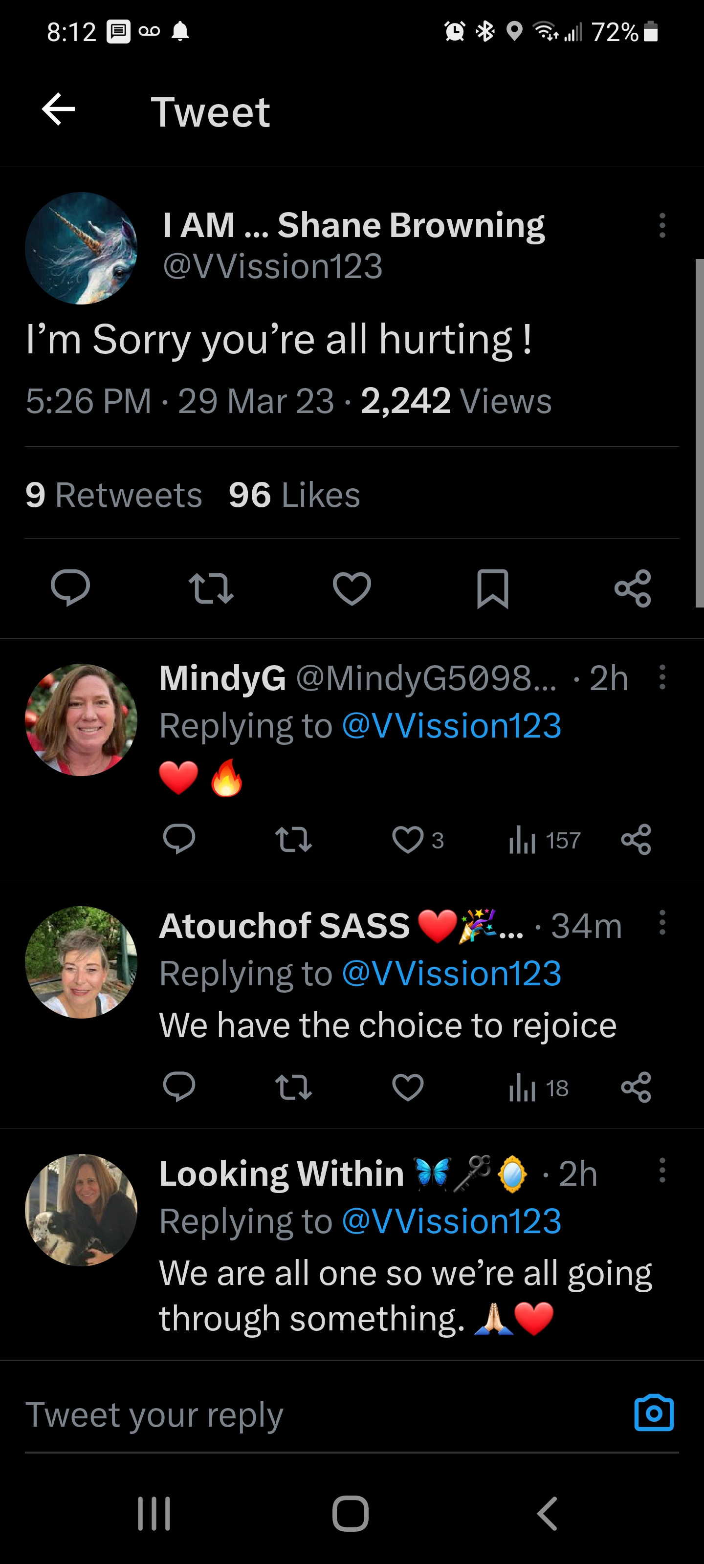
Task: Retweet MindyG's heart and fire reply
Action: 293,840
